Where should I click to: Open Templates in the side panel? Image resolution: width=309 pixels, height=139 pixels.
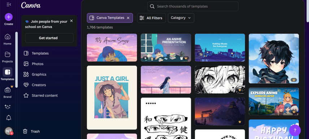click(36, 53)
